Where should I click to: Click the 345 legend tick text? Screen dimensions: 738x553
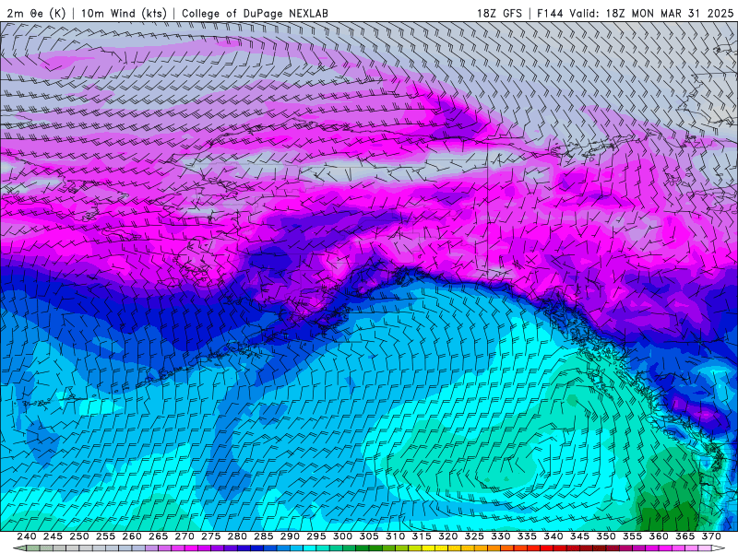[580, 536]
